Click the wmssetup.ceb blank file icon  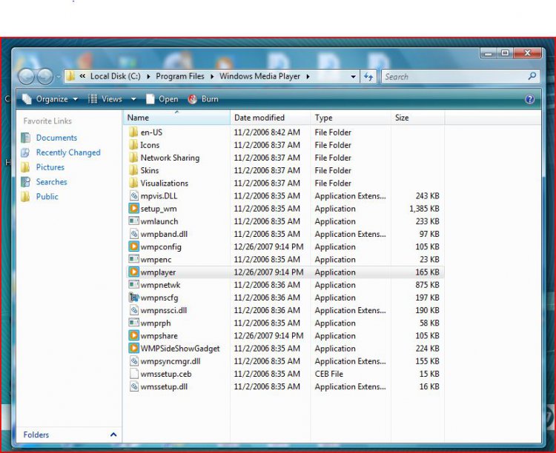[x=133, y=374]
